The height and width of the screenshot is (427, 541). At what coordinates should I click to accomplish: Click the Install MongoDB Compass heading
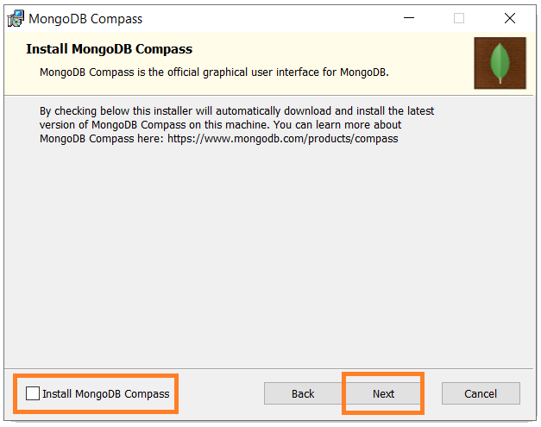pyautogui.click(x=110, y=49)
